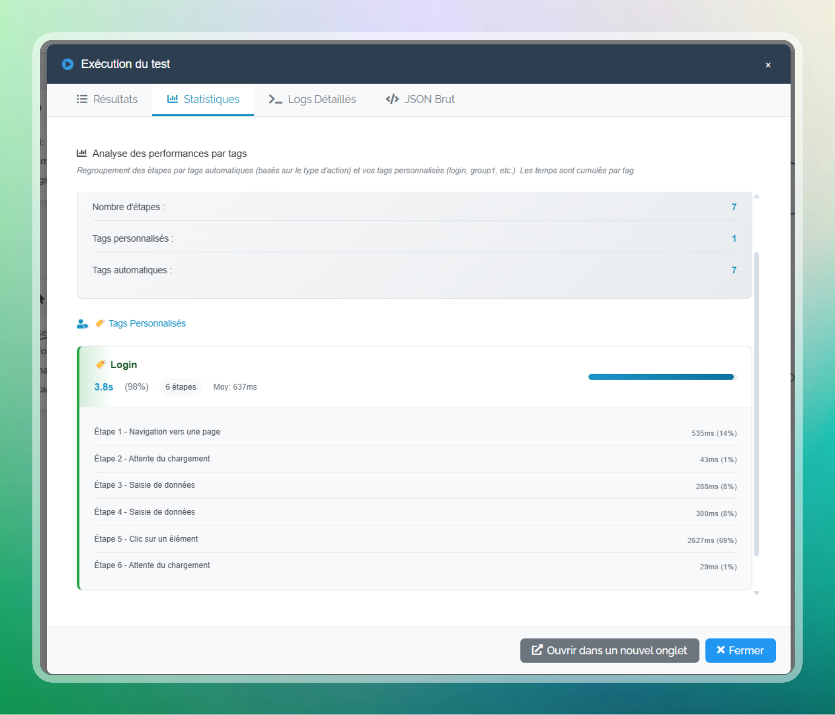Click the code brackets icon on JSON Brut
This screenshot has height=715, width=835.
click(x=392, y=99)
